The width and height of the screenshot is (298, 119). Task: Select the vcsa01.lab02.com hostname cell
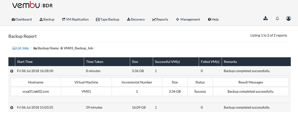pyautogui.click(x=36, y=92)
